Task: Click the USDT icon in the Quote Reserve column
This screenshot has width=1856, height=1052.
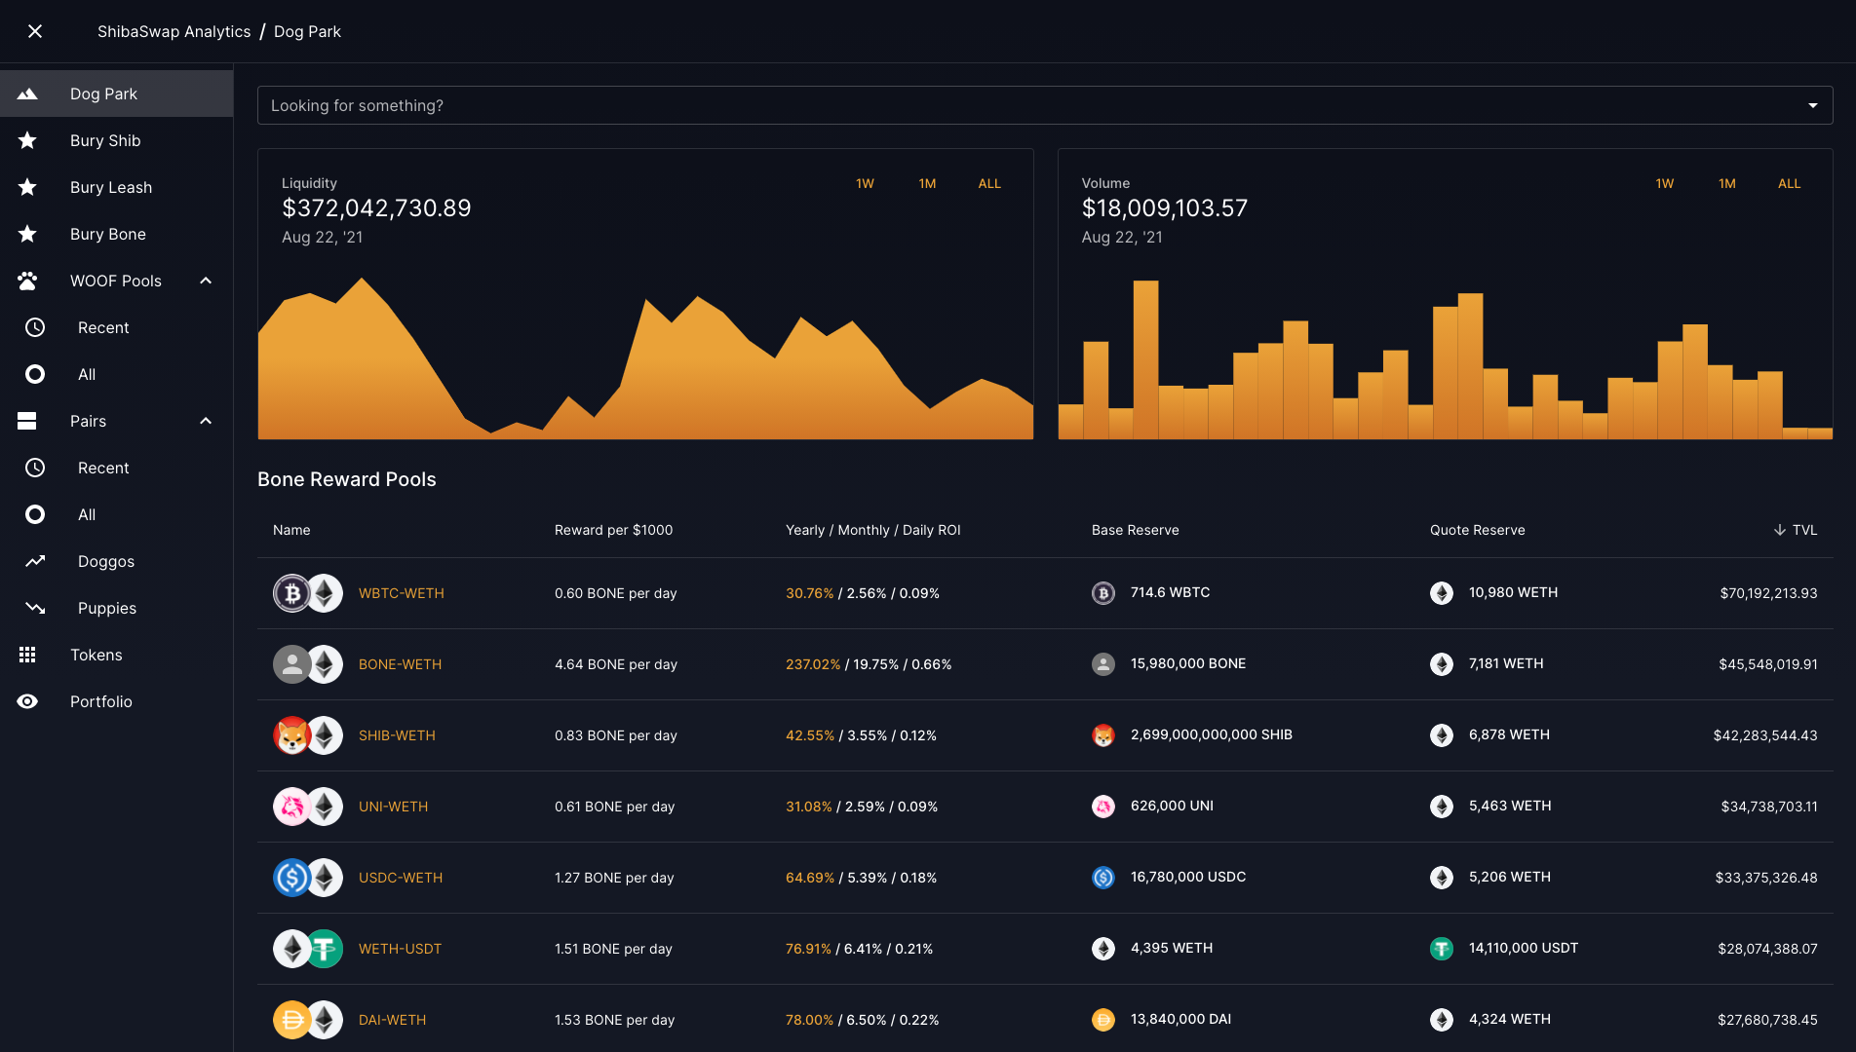Action: point(1442,949)
